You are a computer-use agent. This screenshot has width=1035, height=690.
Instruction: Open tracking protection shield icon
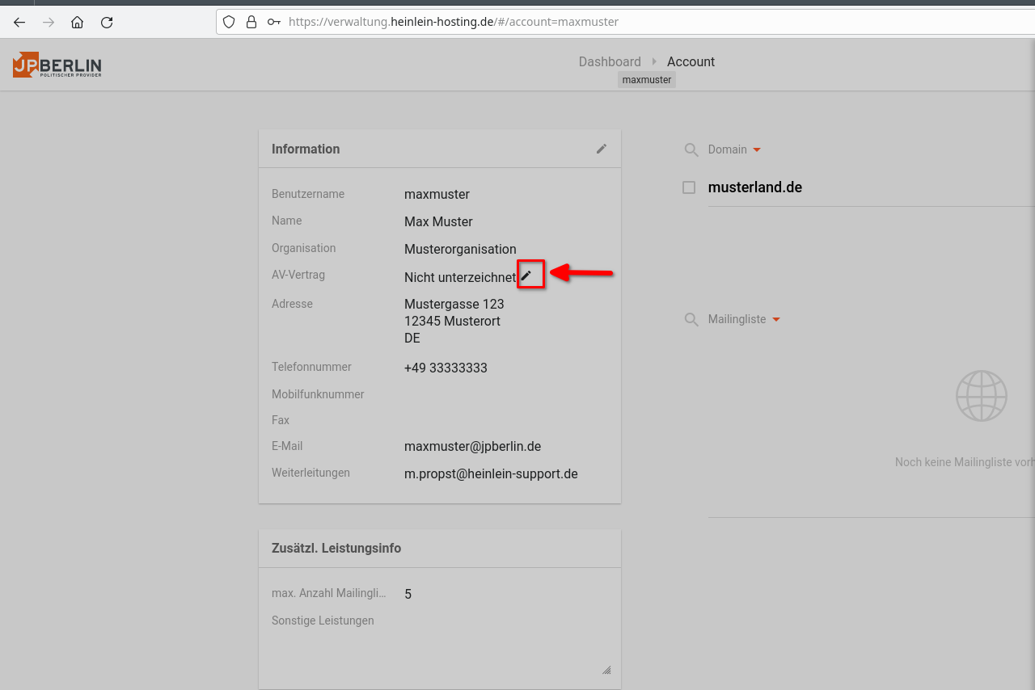pyautogui.click(x=229, y=22)
